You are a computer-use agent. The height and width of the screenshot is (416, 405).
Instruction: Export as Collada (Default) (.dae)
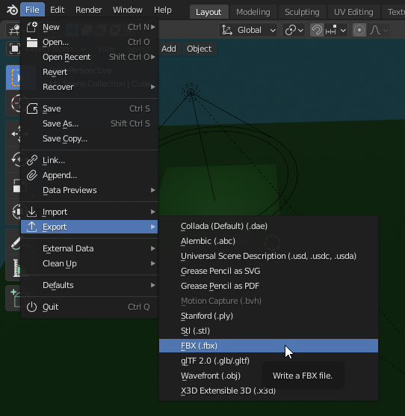tap(268, 226)
